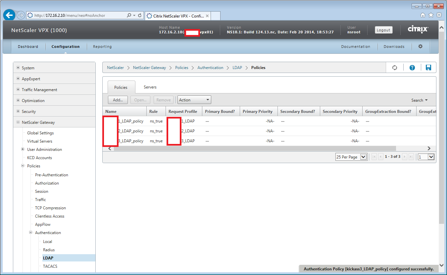This screenshot has height=275, width=447.
Task: Open the Documentation link
Action: pyautogui.click(x=356, y=47)
